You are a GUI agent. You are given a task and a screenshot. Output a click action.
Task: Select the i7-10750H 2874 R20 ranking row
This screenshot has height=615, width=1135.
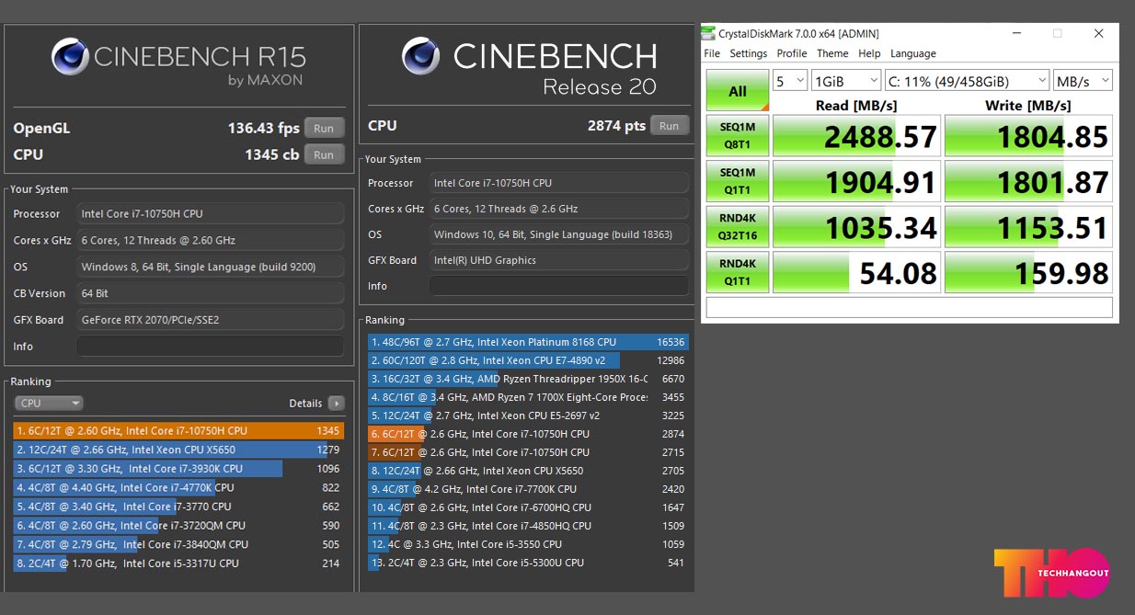[x=528, y=434]
